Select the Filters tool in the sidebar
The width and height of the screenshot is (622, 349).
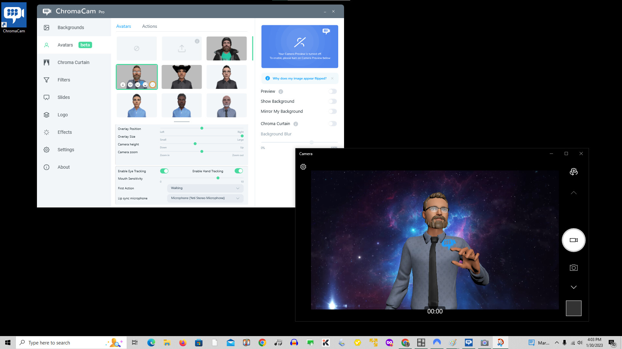(63, 79)
